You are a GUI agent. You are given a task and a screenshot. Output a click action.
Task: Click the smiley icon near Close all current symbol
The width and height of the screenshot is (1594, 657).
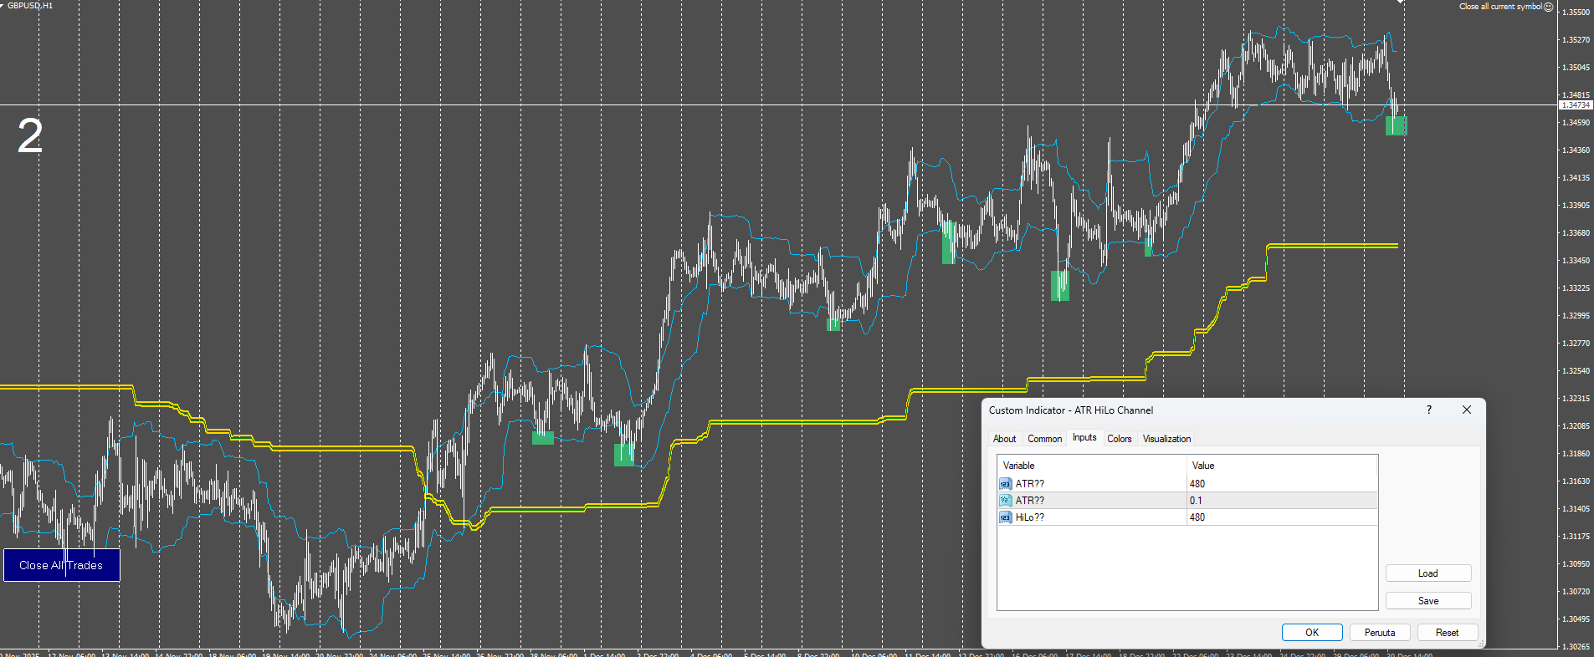coord(1549,7)
